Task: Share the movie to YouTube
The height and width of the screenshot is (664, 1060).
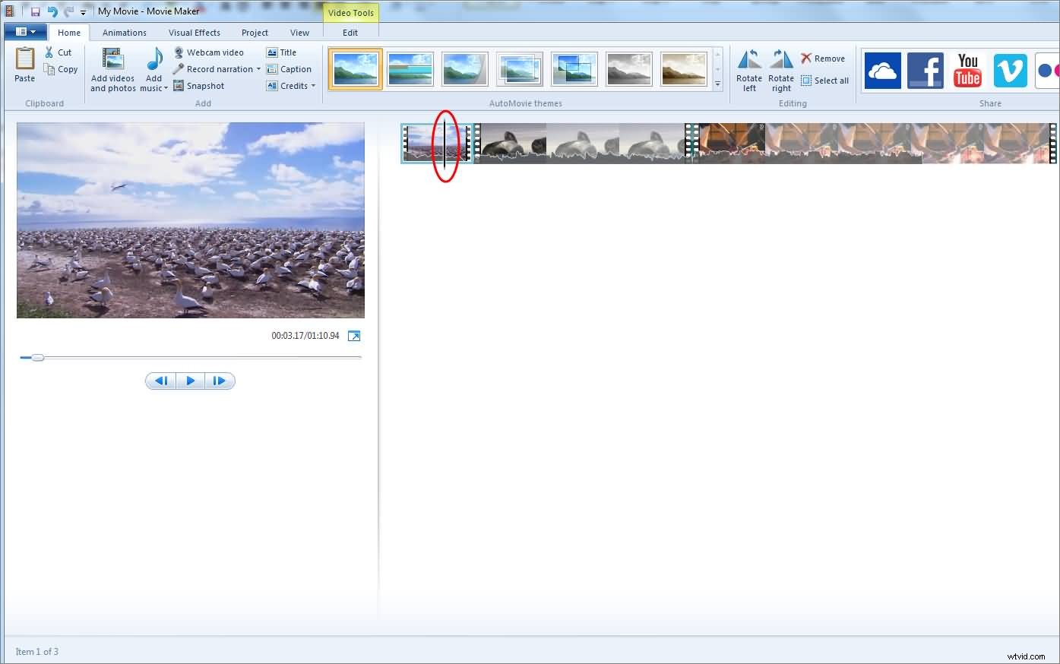Action: (967, 70)
